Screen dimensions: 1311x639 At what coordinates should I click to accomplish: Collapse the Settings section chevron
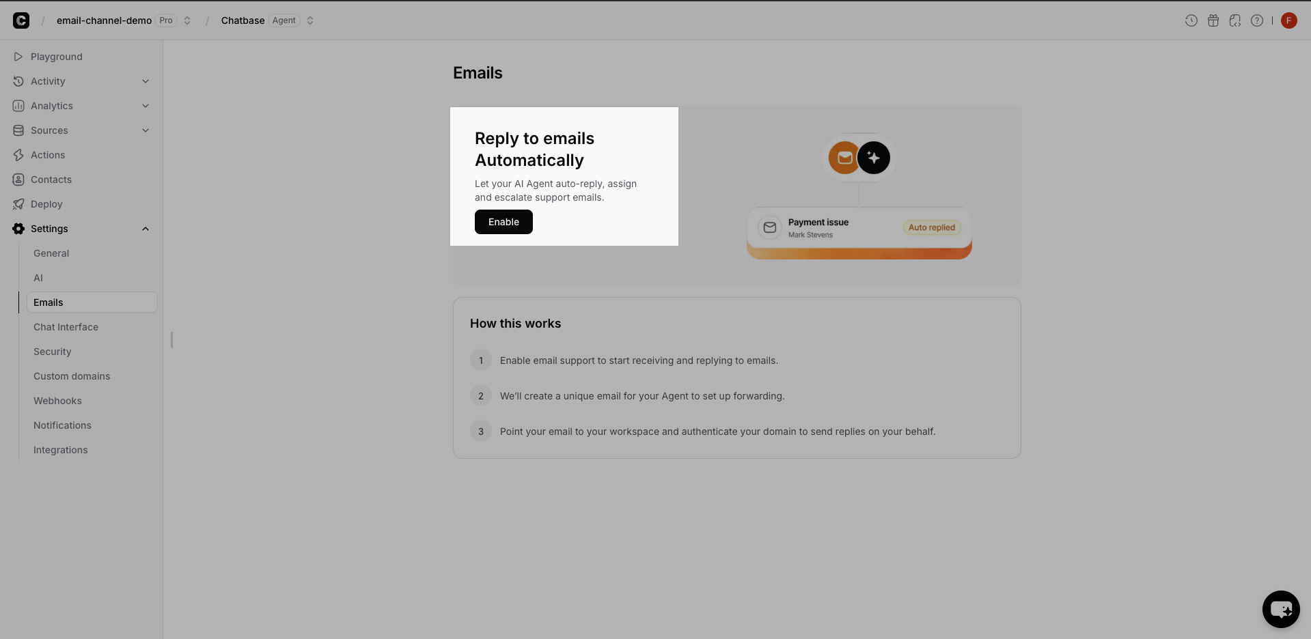point(146,229)
